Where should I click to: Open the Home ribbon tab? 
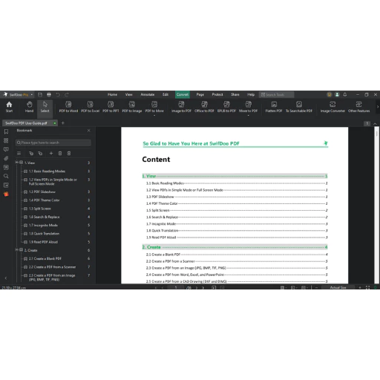click(112, 94)
